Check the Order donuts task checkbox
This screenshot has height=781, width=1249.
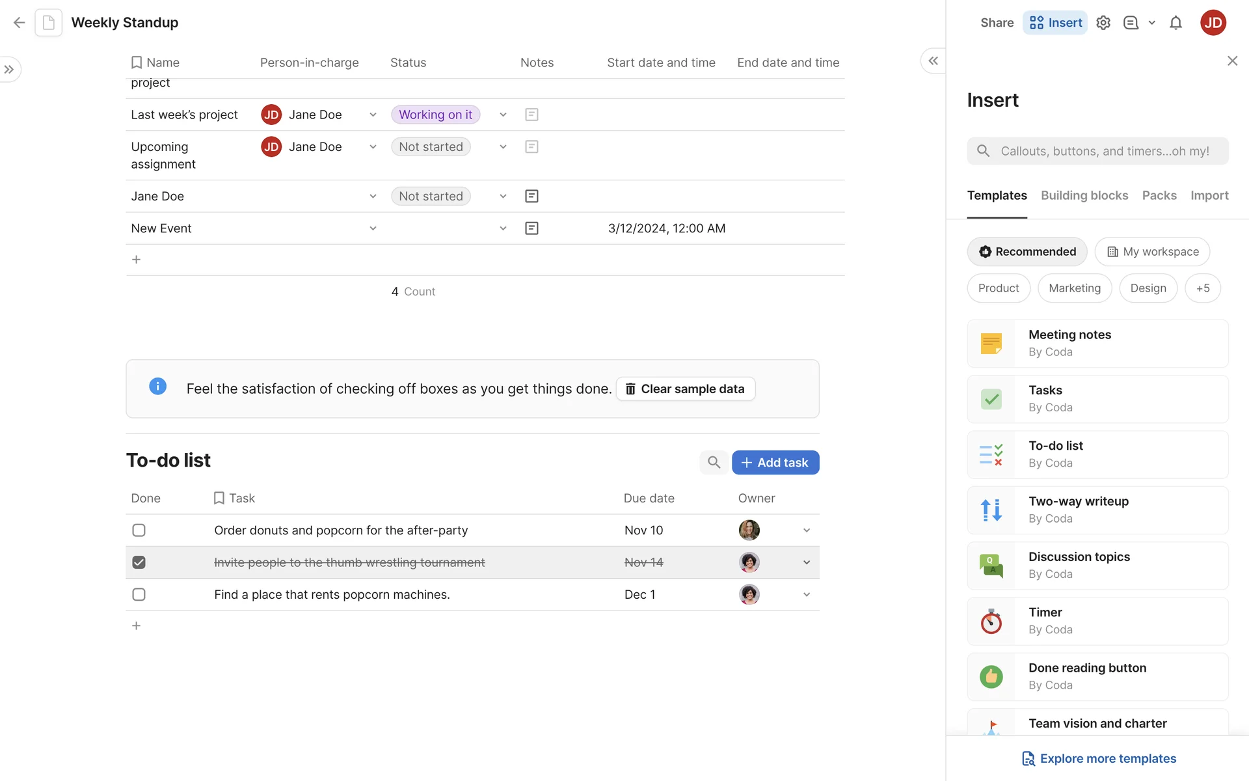[x=139, y=530]
